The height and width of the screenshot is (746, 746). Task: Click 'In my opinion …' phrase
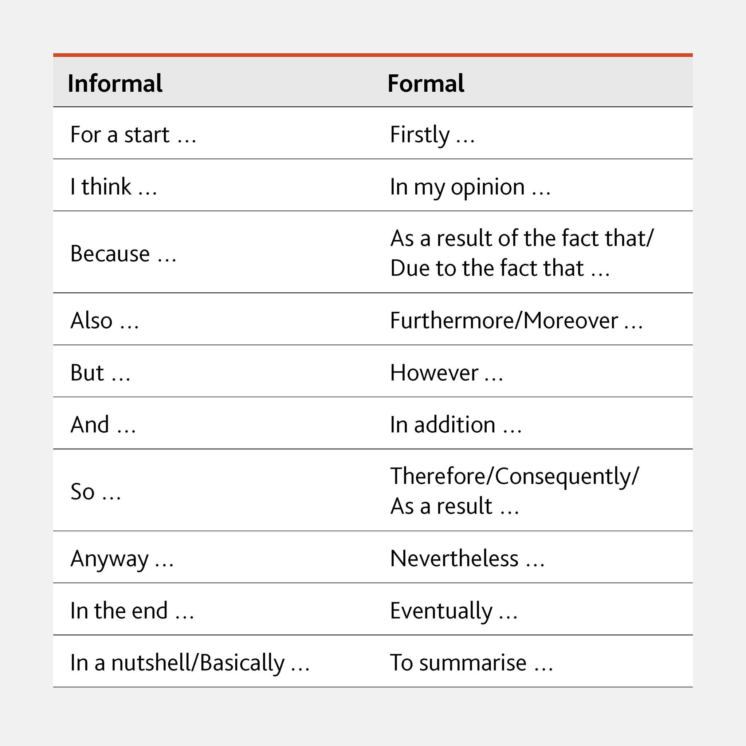coord(470,188)
